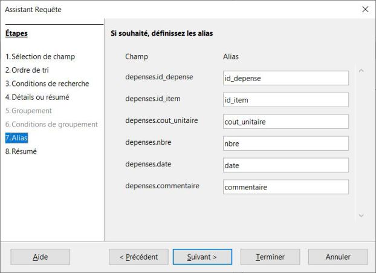Cancel the wizard with Annuler
This screenshot has width=376, height=273.
[338, 257]
